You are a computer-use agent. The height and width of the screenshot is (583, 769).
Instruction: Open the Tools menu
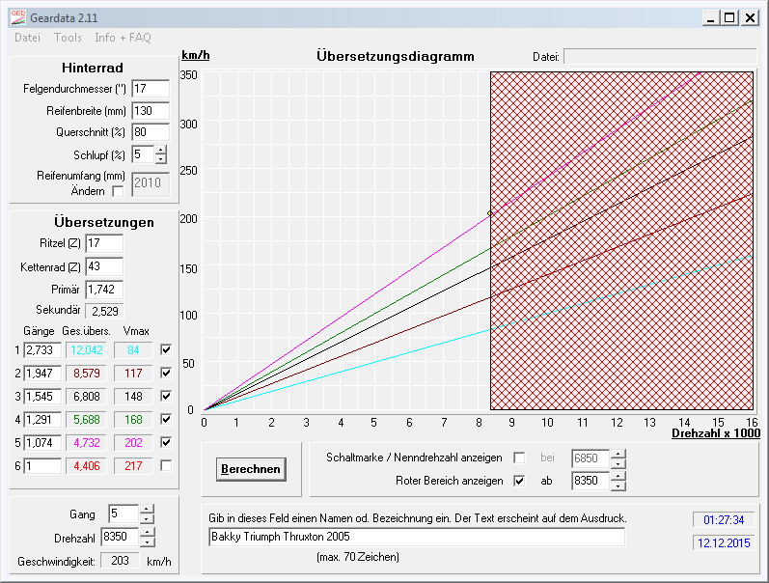click(68, 38)
